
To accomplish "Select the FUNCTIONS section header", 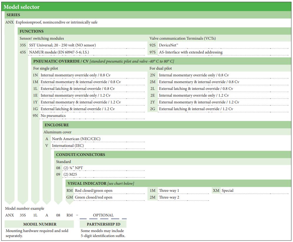I will [31, 31].
